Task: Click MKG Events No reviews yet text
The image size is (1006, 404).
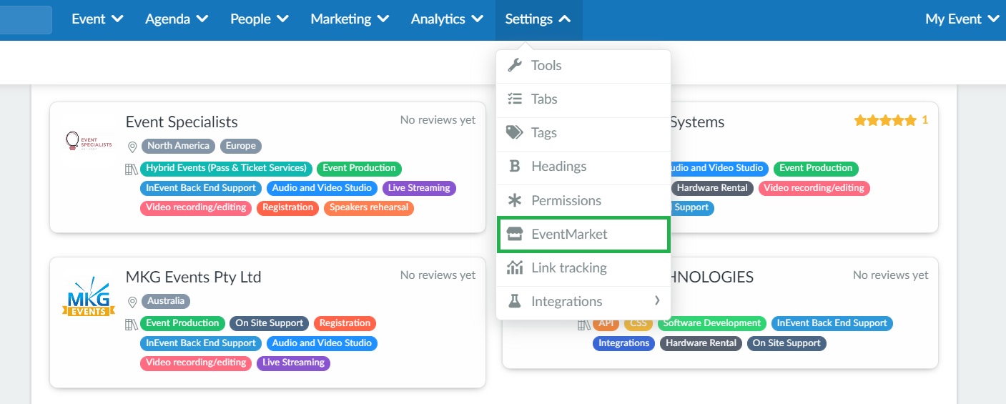Action: click(x=438, y=275)
